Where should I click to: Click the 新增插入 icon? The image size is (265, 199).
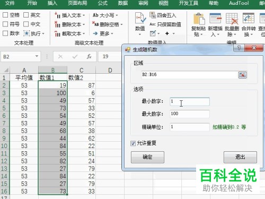(x=215, y=19)
